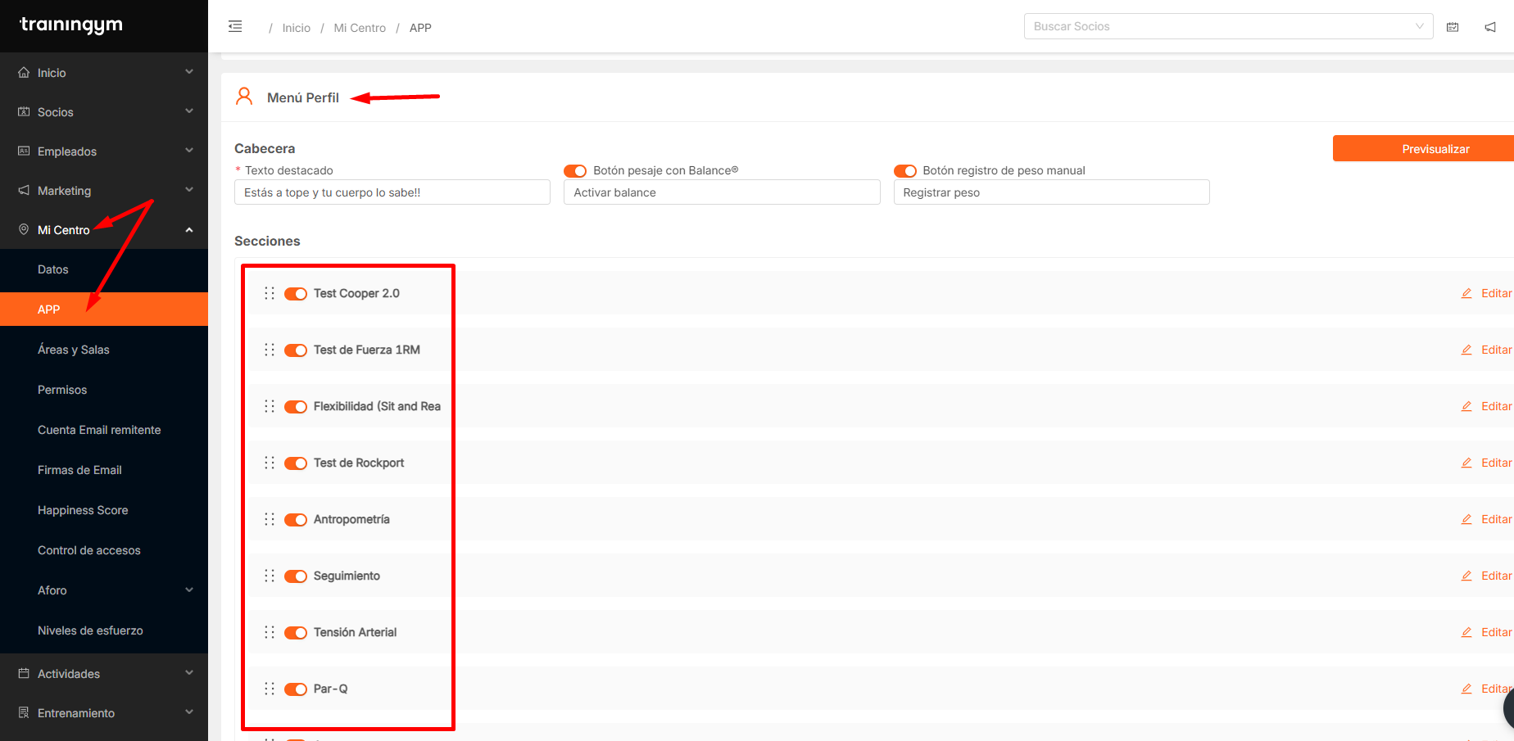Open the Buscar Socios dropdown

pyautogui.click(x=1227, y=26)
